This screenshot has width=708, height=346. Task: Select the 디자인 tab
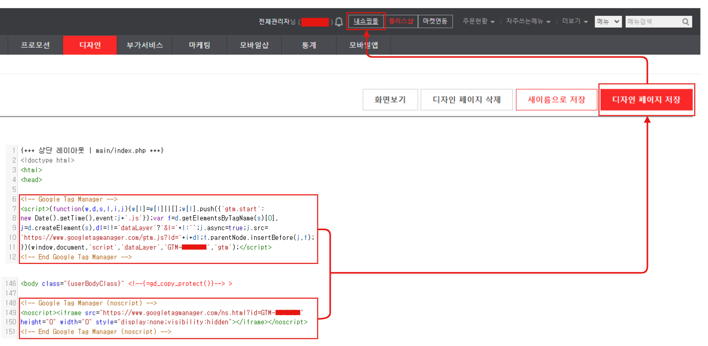coord(90,45)
